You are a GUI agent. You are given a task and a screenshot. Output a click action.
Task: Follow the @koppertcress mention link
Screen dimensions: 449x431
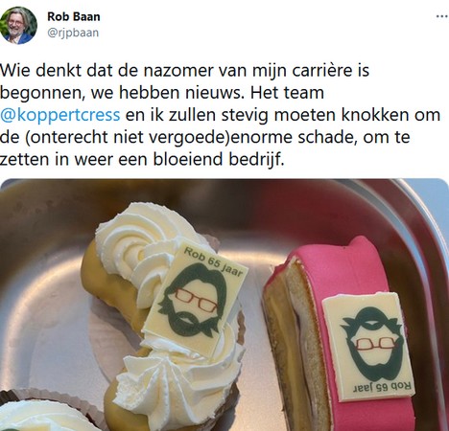tap(60, 115)
